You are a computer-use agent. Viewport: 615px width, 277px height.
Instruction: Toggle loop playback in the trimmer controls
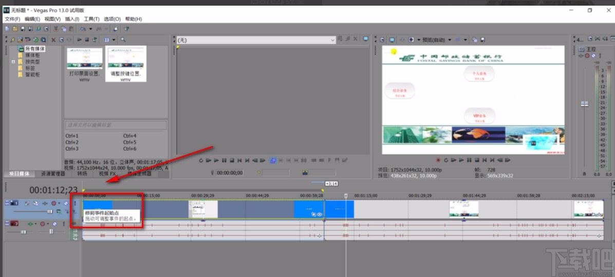pos(201,160)
